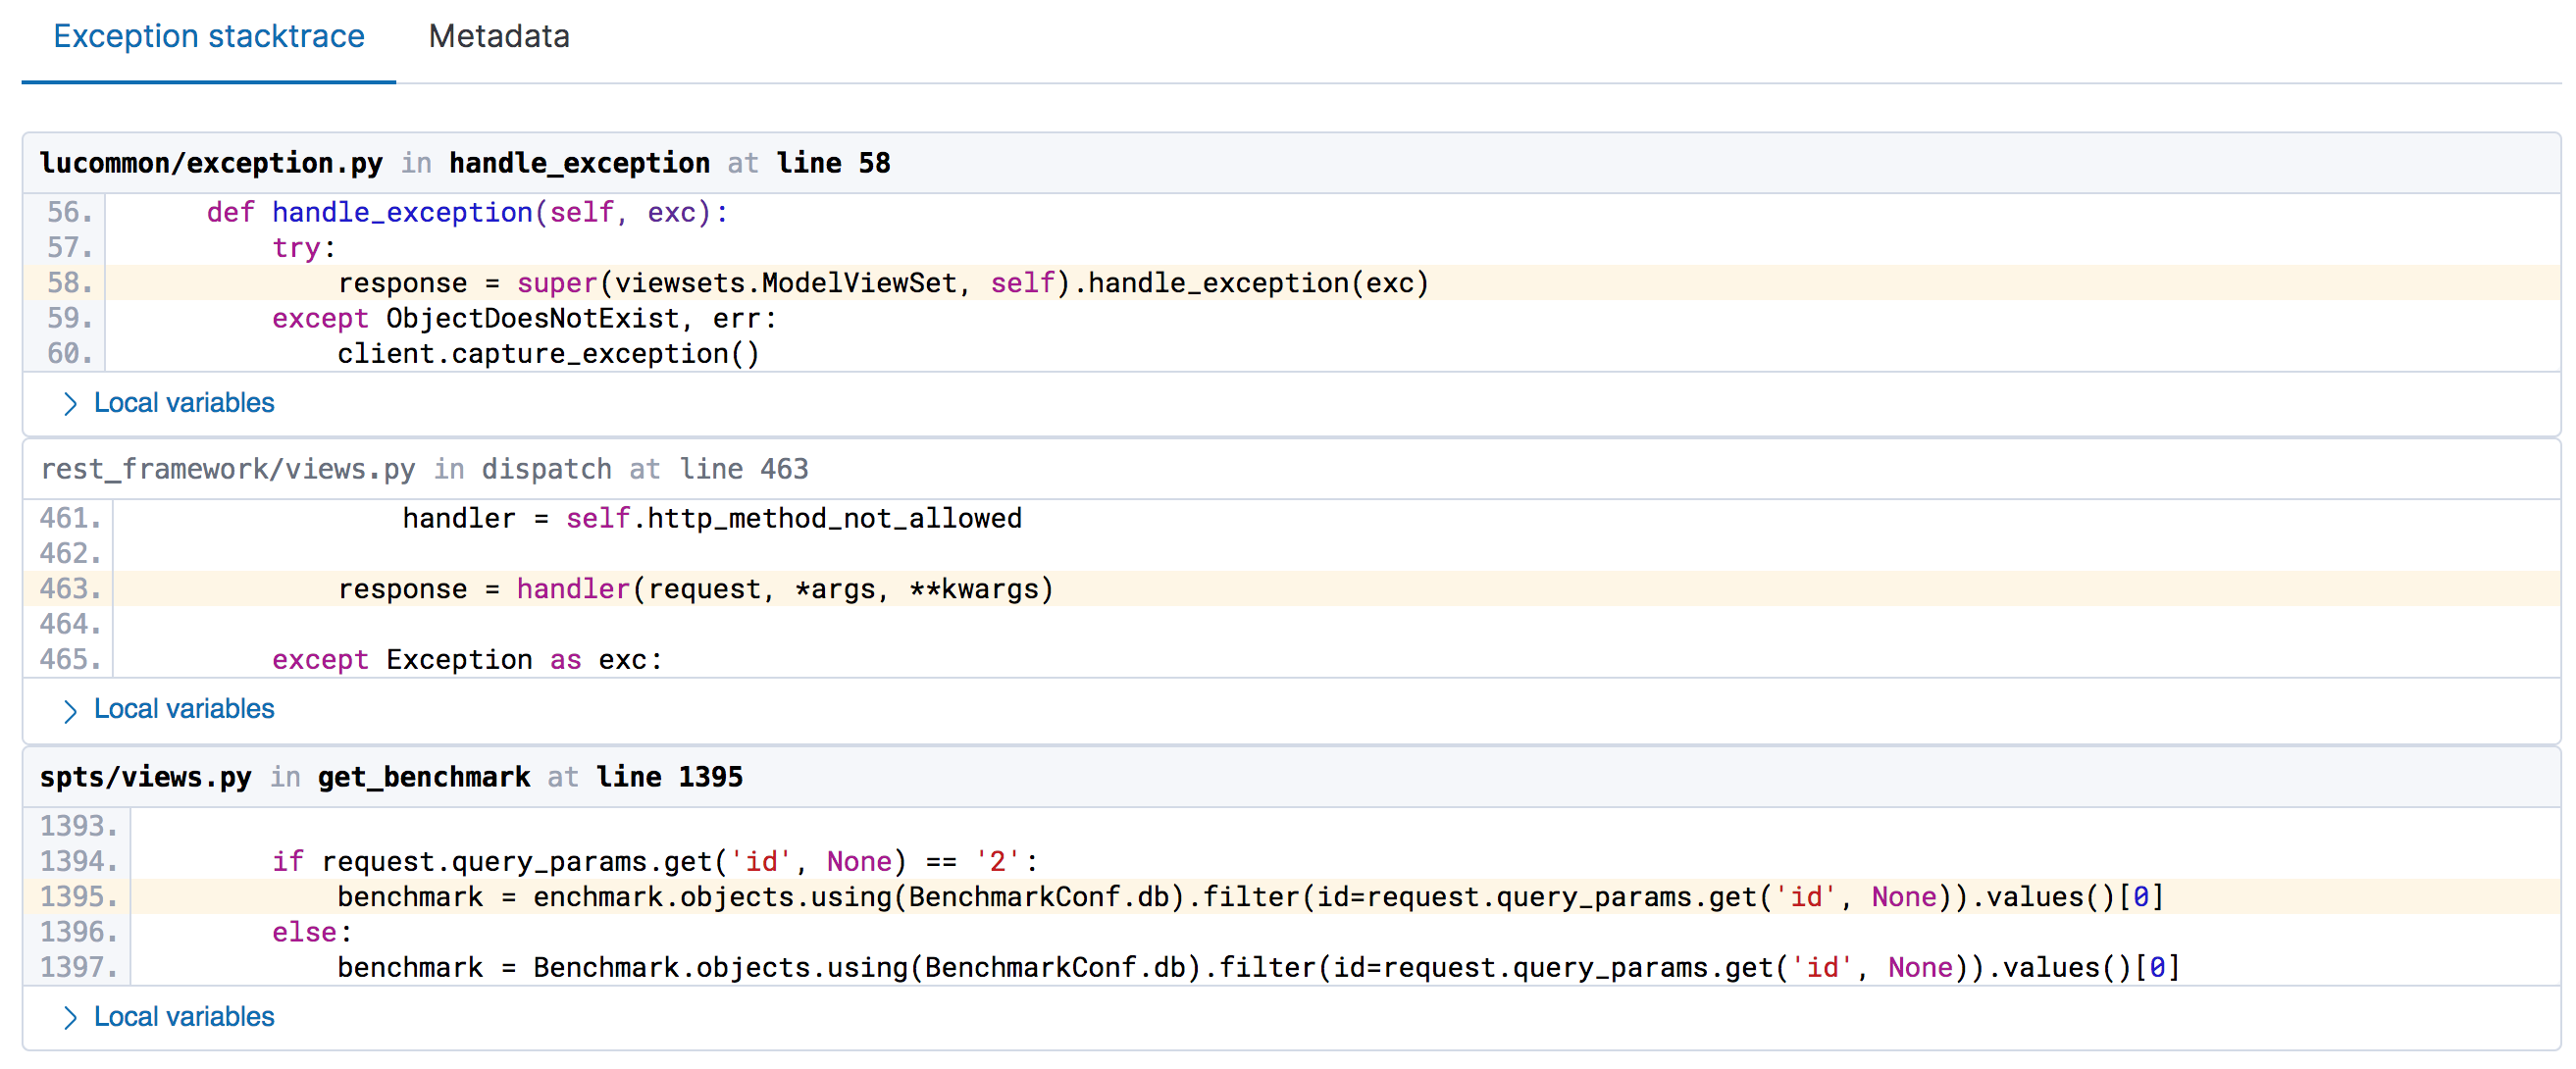Viewport: 2576px width, 1069px height.
Task: Click line number 1397 in gutter
Action: click(x=78, y=967)
